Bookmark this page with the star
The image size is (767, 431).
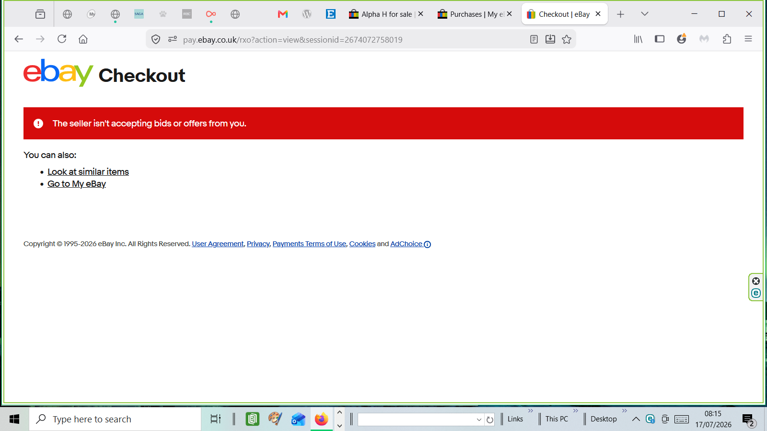567,39
